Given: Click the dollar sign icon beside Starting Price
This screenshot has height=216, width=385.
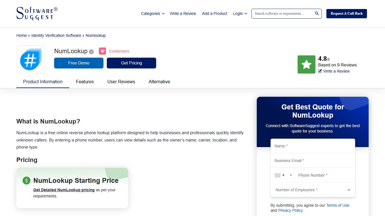Looking at the screenshot, I should tap(26, 181).
